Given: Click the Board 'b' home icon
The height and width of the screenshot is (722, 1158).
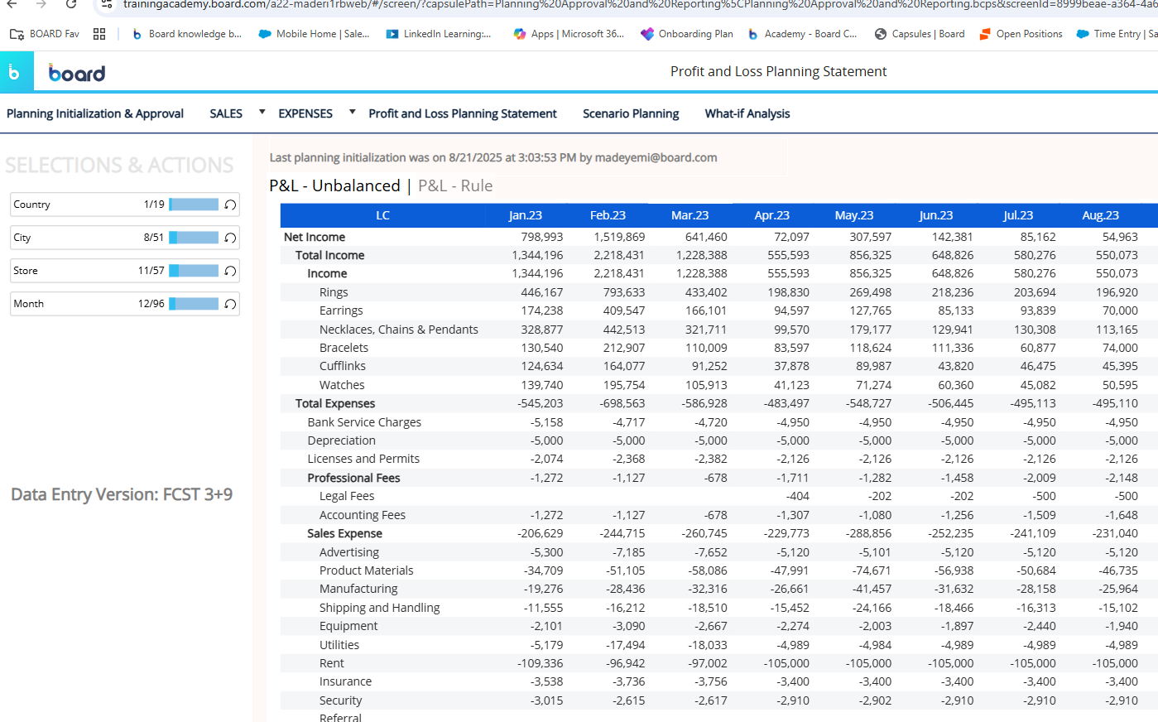Looking at the screenshot, I should coord(17,72).
